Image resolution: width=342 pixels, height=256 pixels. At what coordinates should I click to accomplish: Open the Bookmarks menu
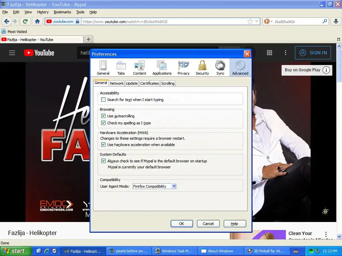pos(62,12)
